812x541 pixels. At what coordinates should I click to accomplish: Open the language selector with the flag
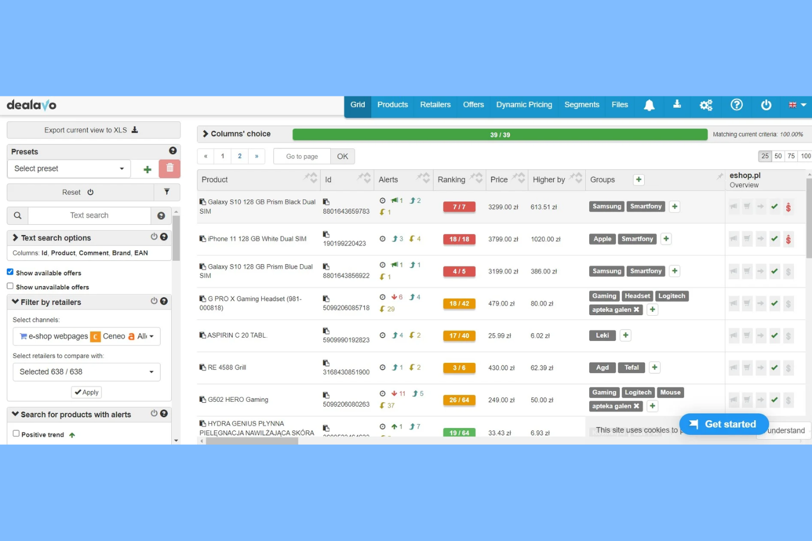[x=797, y=105]
